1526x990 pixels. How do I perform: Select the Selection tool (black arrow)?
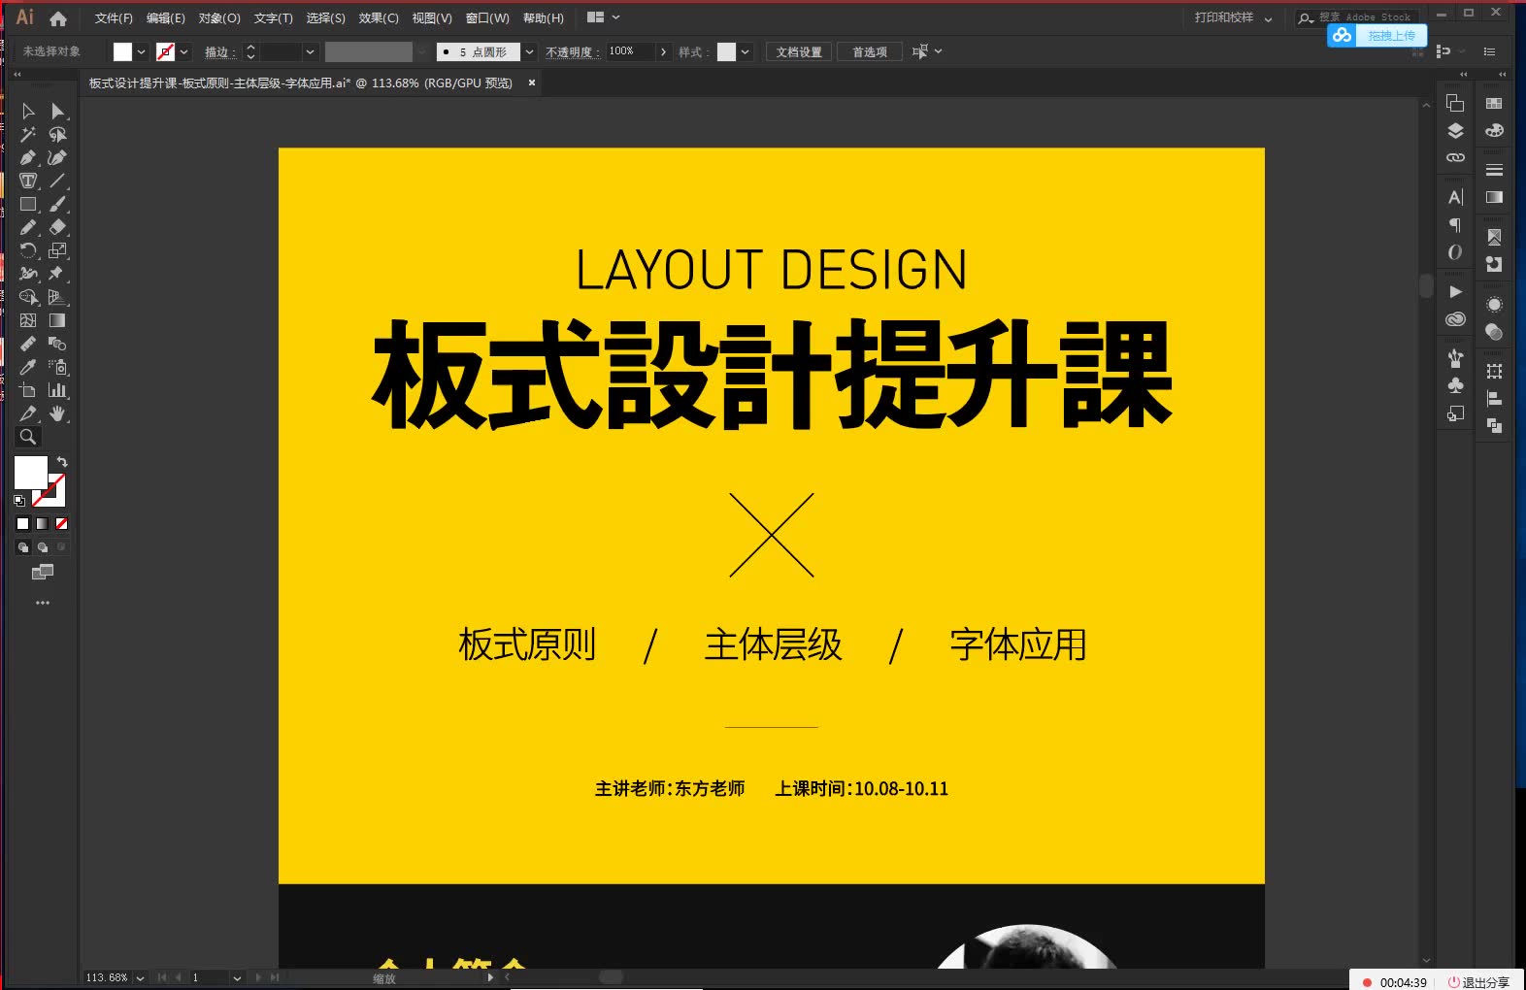pos(28,112)
